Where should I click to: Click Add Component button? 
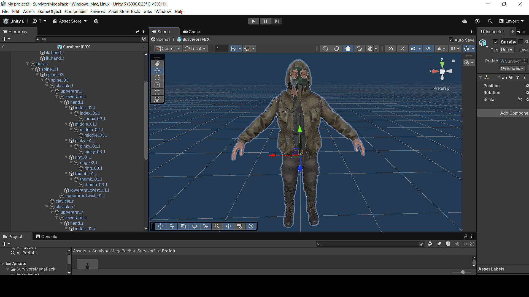coord(503,113)
